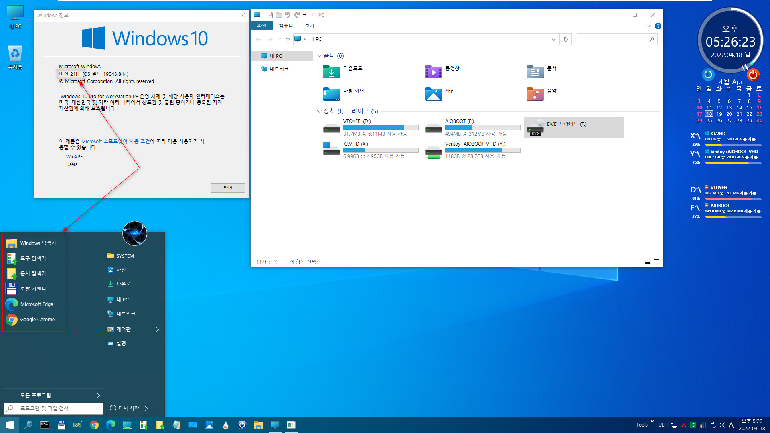Image resolution: width=770 pixels, height=433 pixels.
Task: Switch Explorer to large icons view
Action: (657, 262)
